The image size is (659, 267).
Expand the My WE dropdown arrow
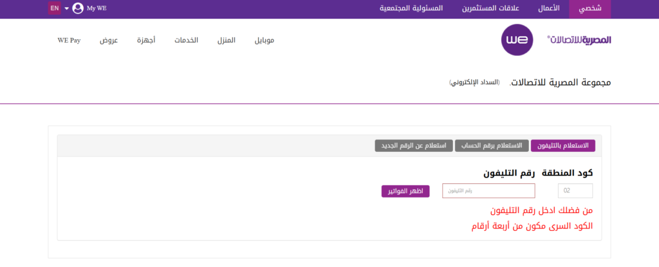click(66, 8)
